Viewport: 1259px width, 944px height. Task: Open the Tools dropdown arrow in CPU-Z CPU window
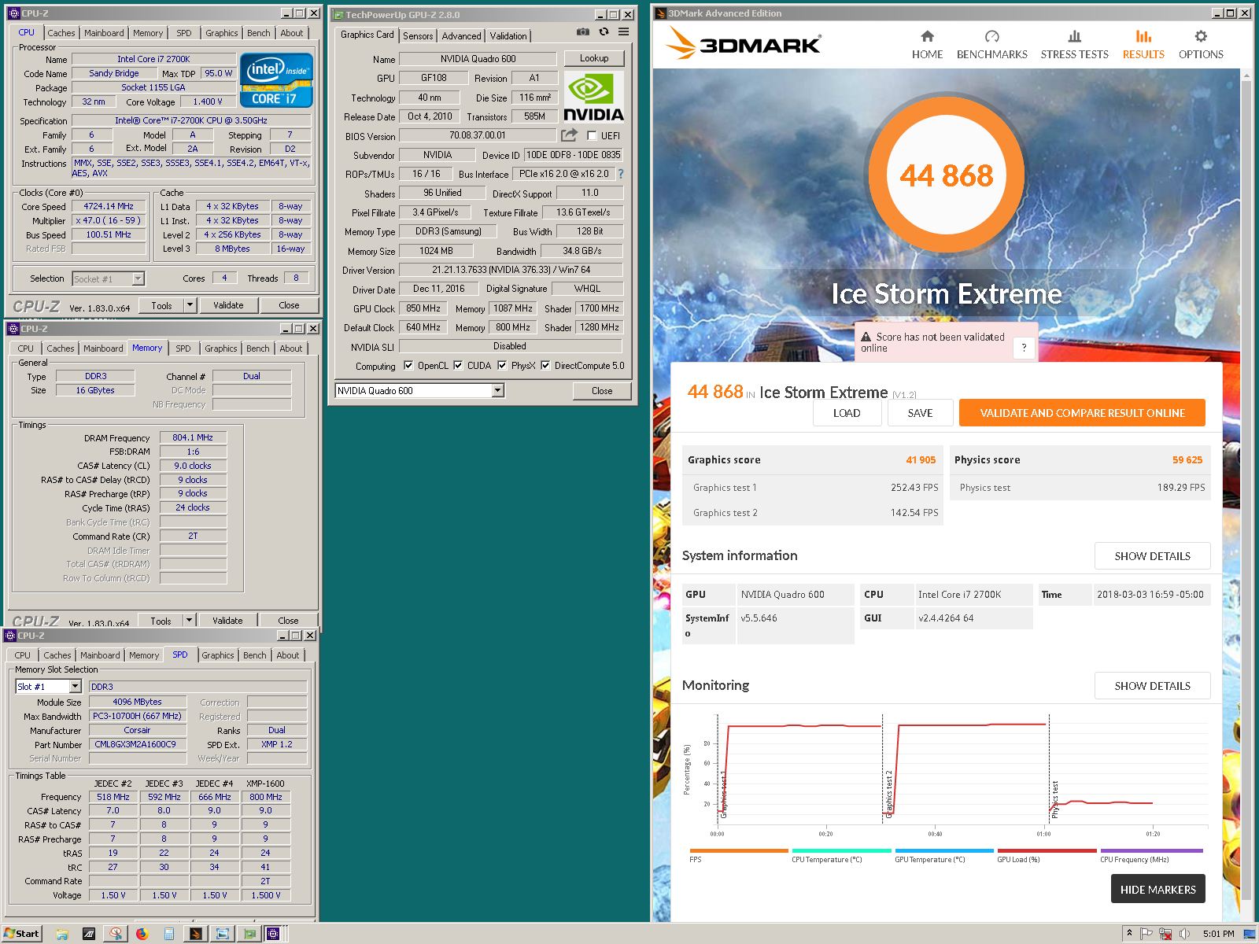[190, 305]
